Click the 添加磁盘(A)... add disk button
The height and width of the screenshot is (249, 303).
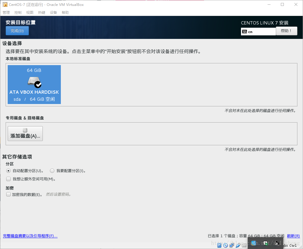25,134
